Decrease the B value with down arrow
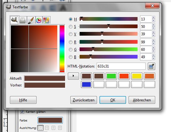Viewport: 171px width, 132px height. 154,58
